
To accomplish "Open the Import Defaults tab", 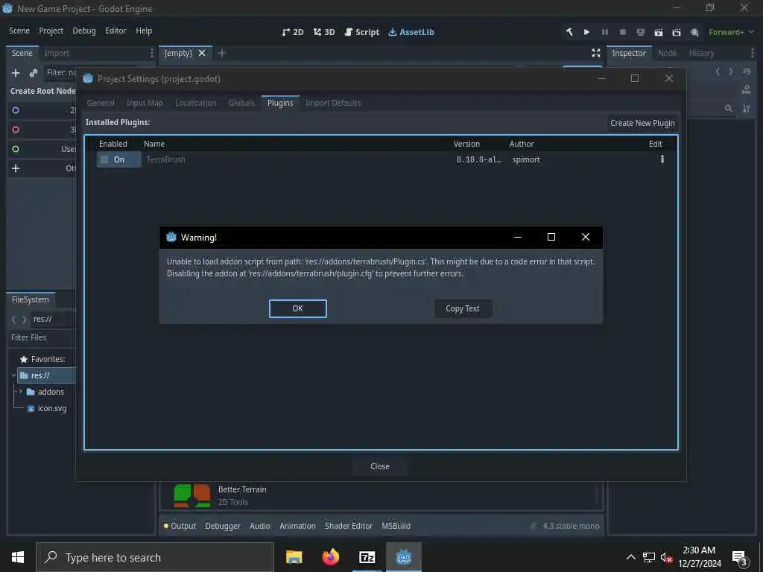I will (x=333, y=103).
